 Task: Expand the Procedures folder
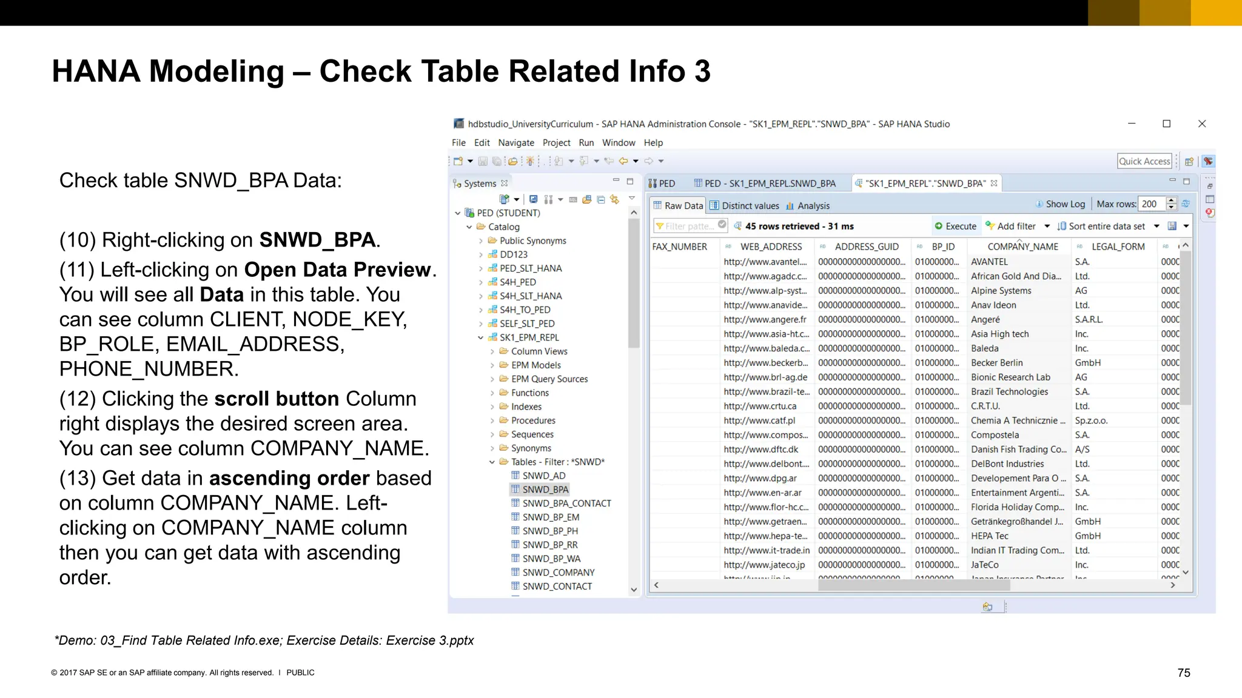tap(492, 420)
